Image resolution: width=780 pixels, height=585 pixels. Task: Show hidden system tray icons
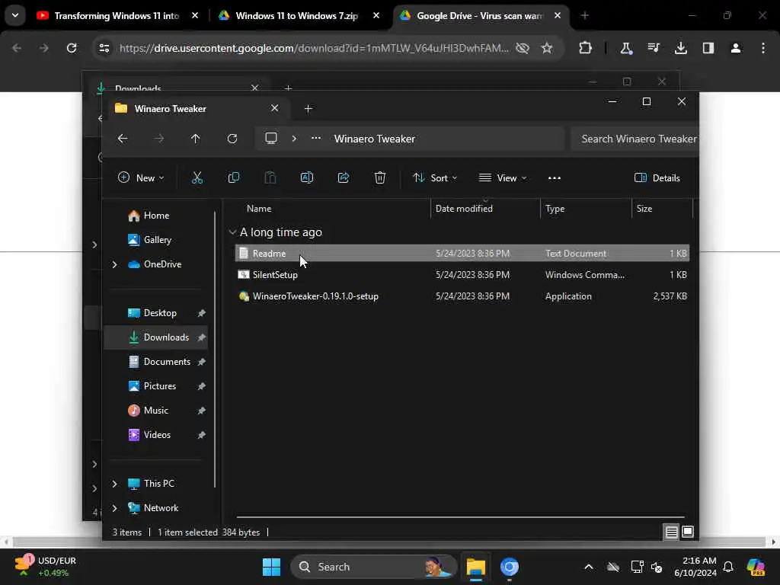click(x=589, y=567)
